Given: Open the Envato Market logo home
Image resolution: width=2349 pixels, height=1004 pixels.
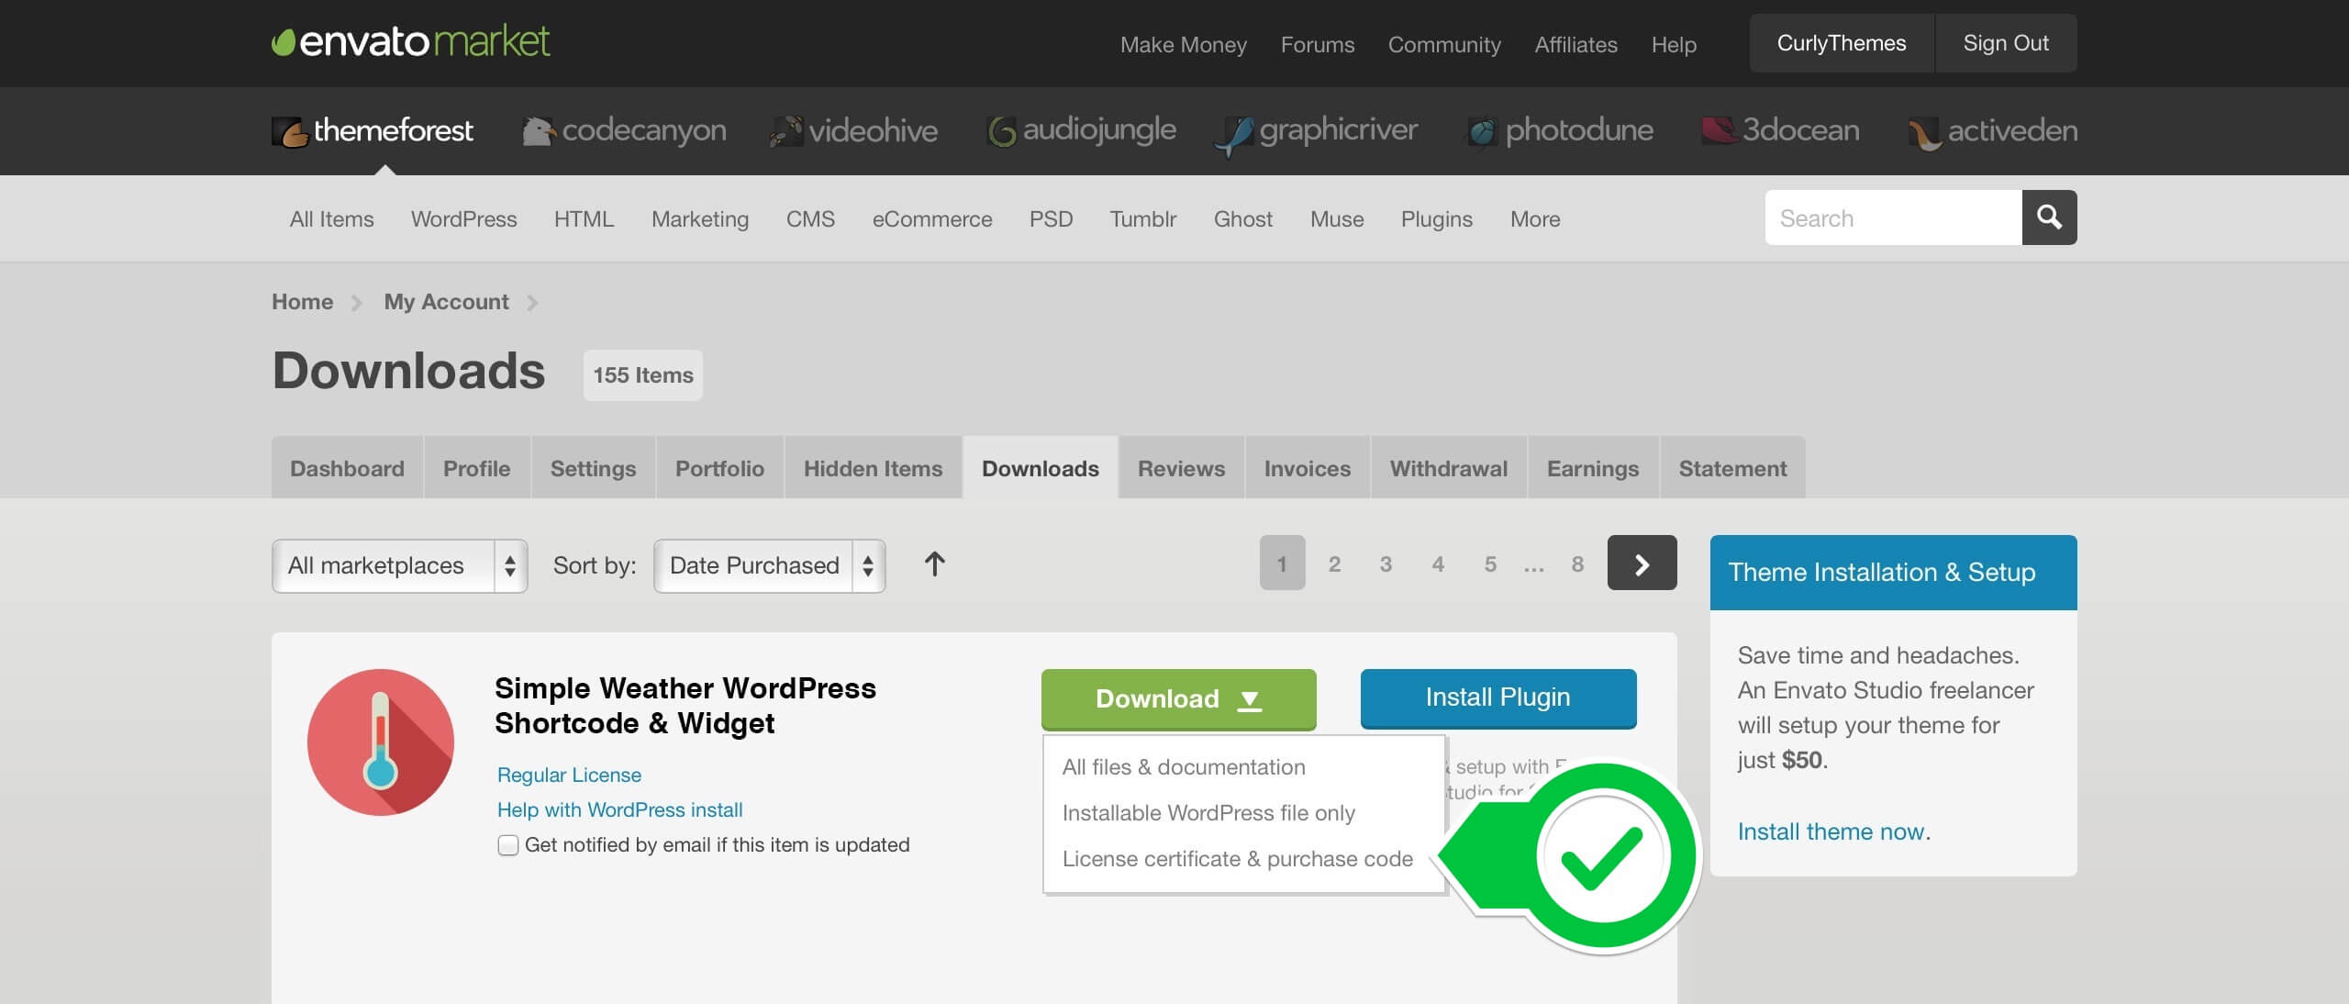Looking at the screenshot, I should pos(410,42).
